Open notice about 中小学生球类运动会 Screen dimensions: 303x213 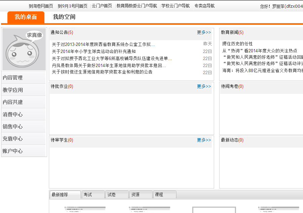pyautogui.click(x=94, y=51)
